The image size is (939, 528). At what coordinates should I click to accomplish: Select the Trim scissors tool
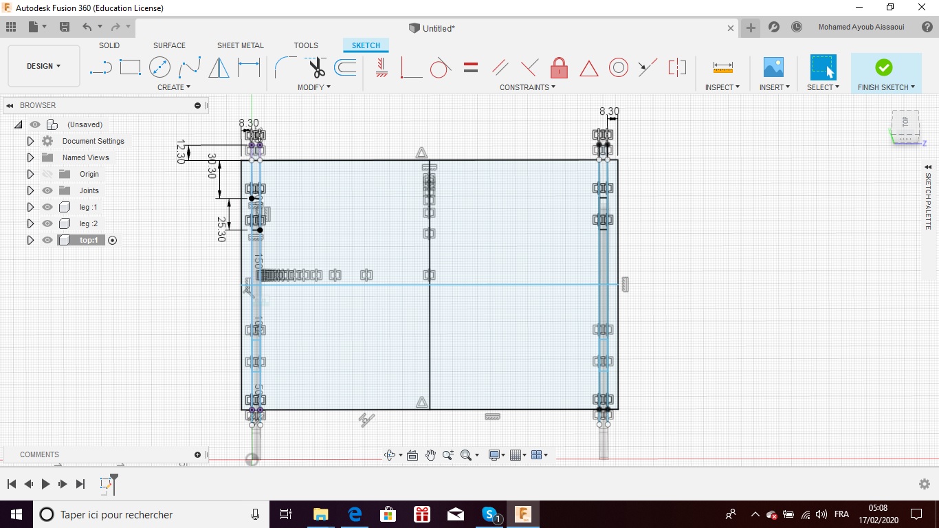316,67
